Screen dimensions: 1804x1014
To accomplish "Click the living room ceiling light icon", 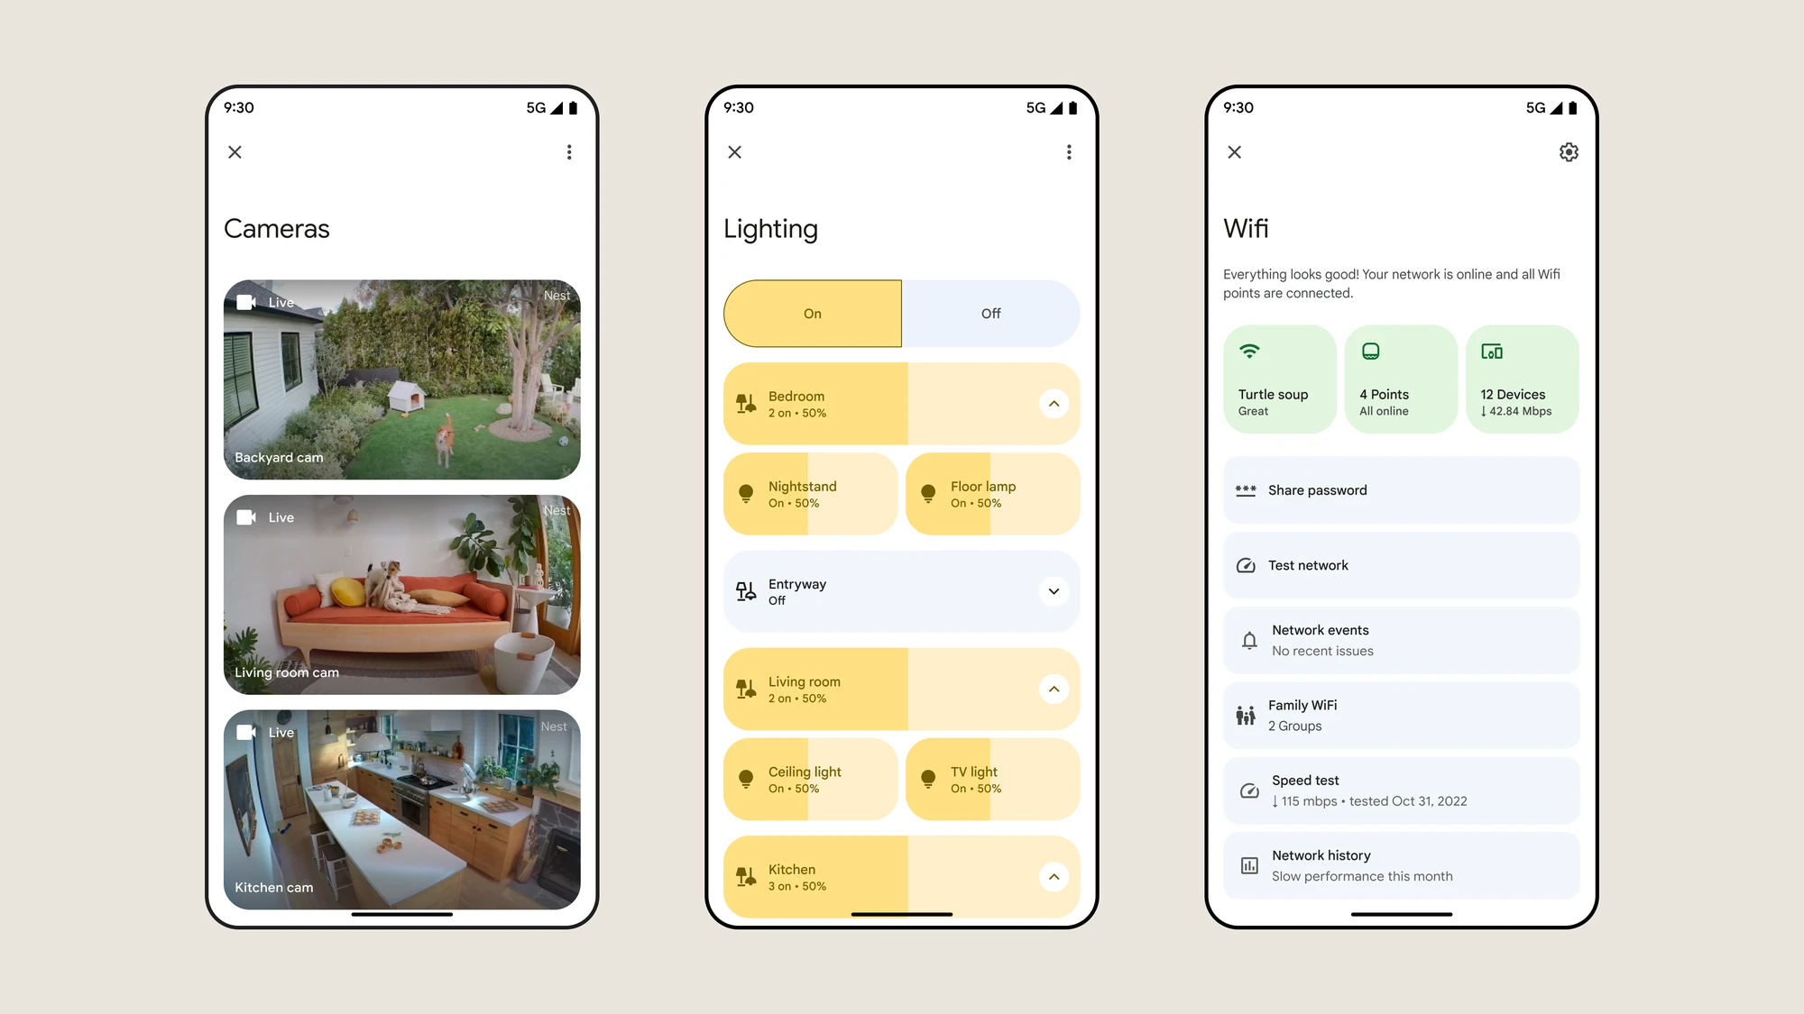I will click(x=746, y=779).
